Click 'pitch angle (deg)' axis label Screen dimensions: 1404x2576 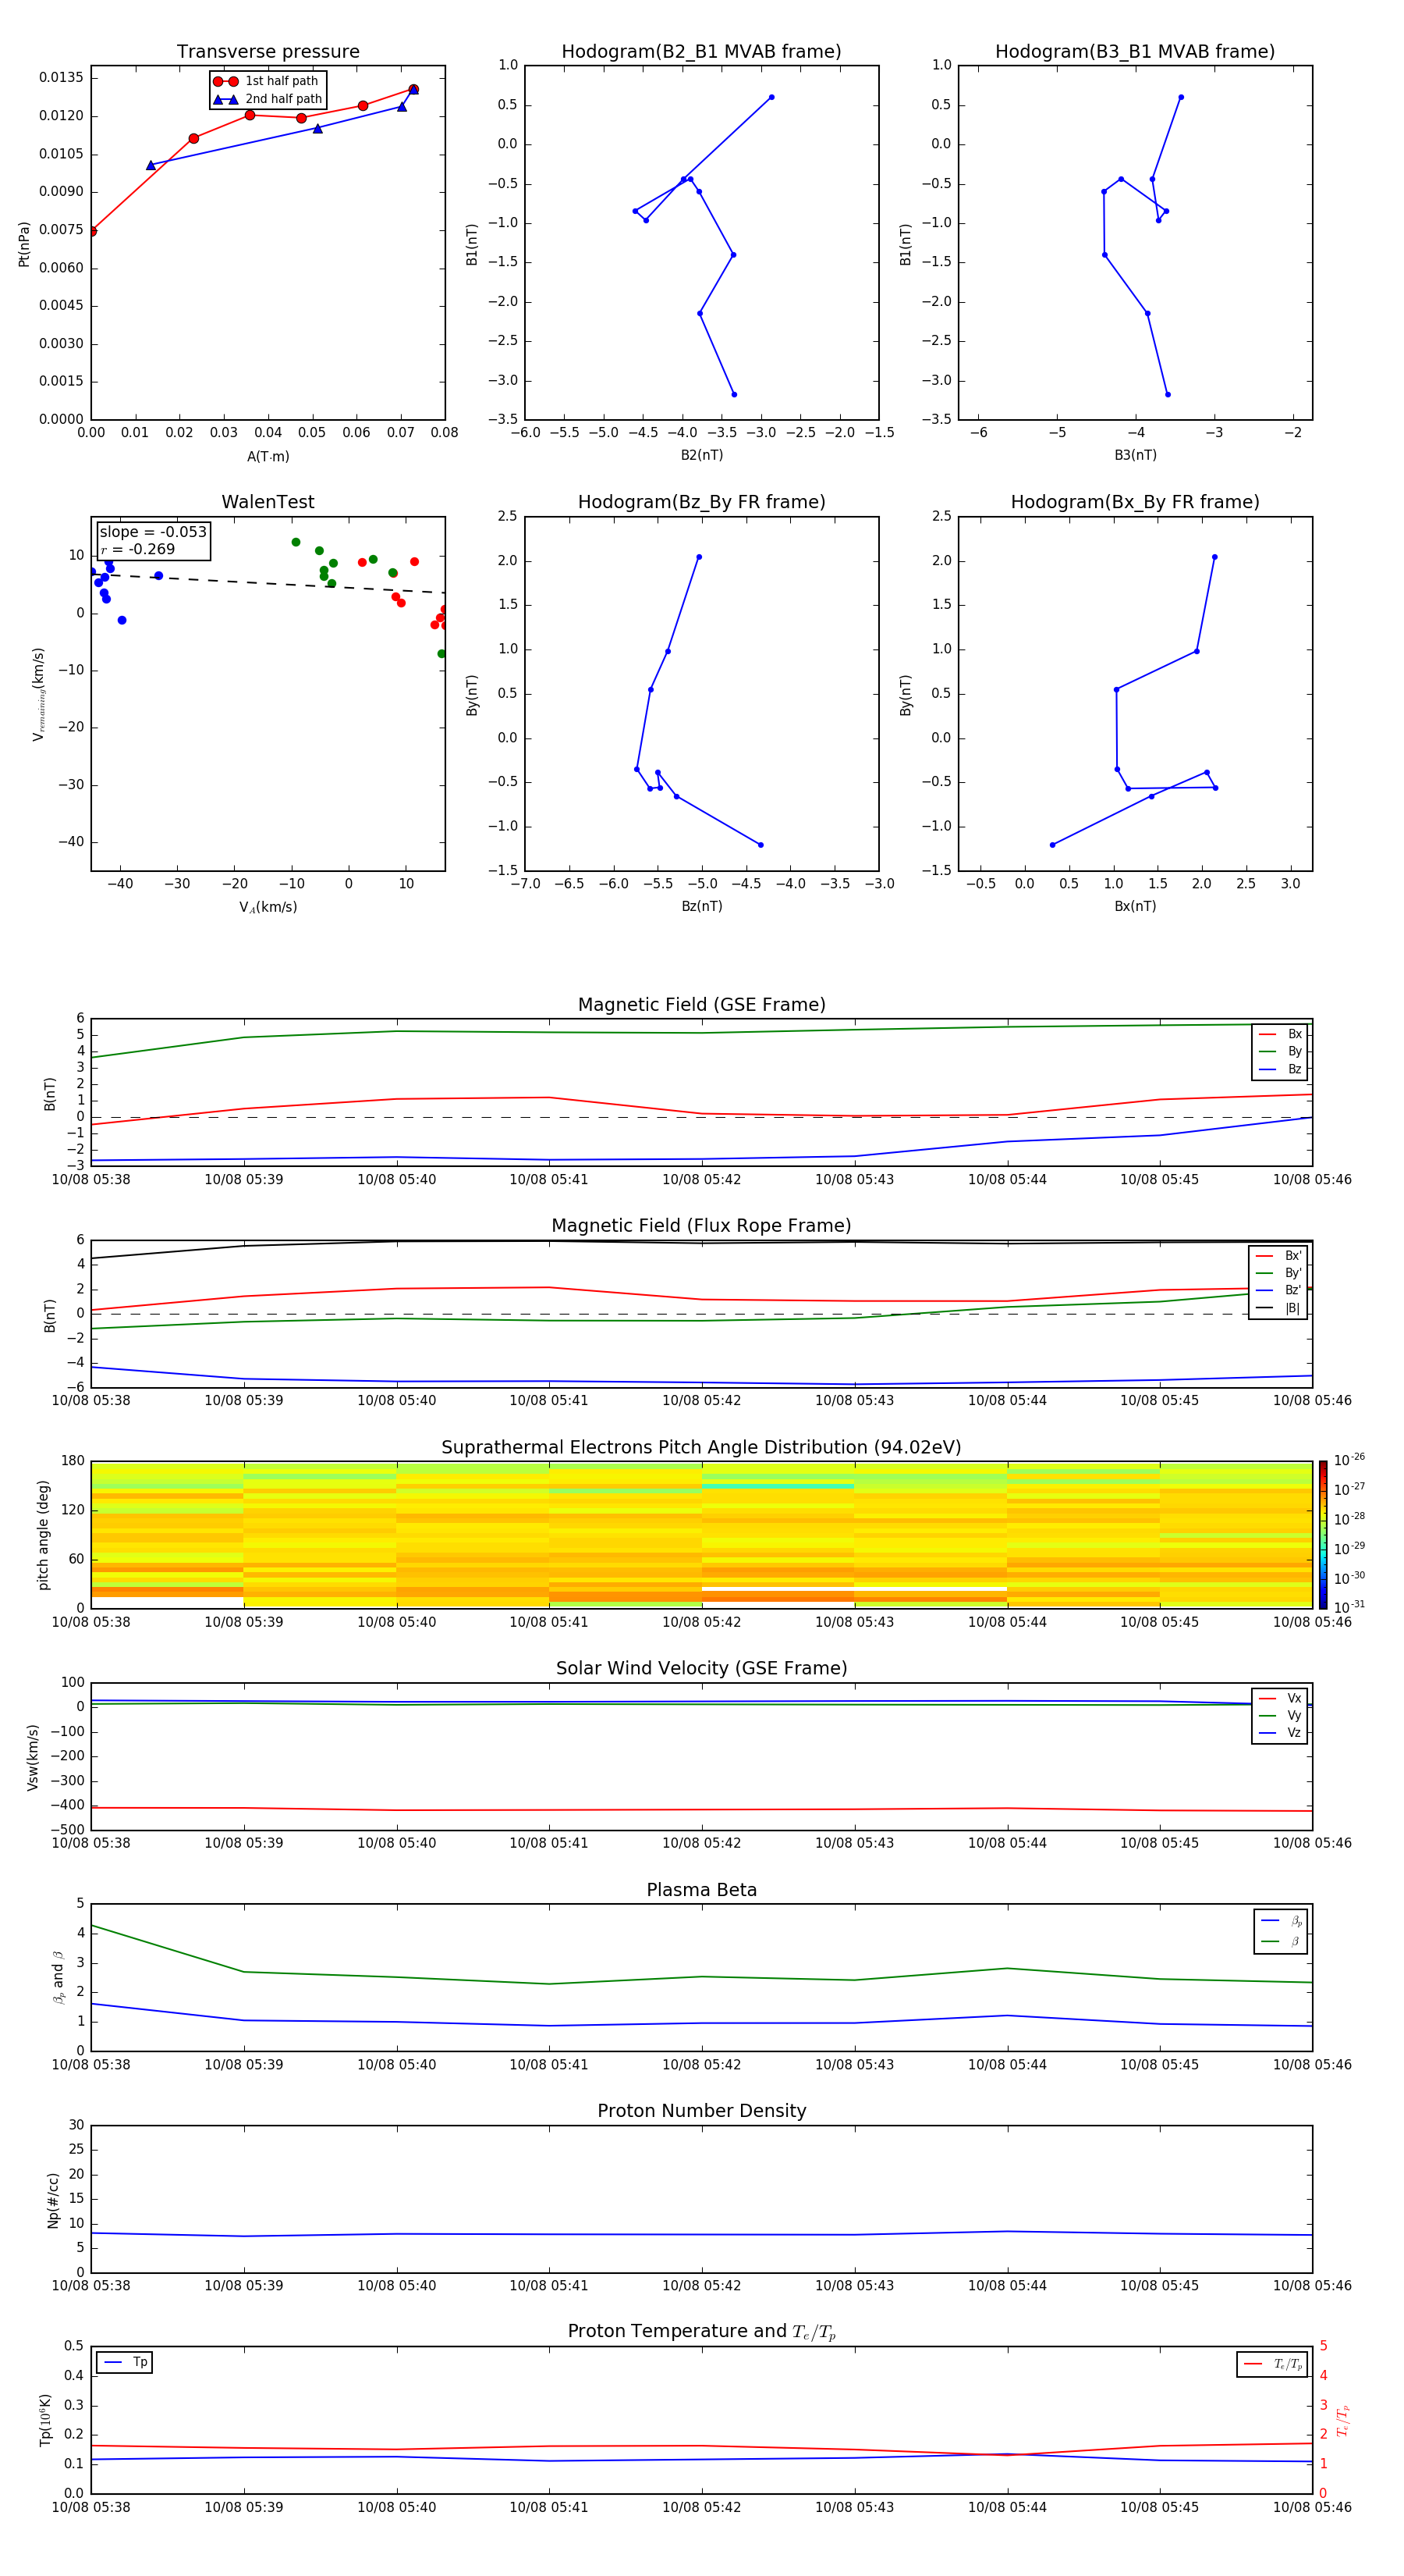coord(43,1535)
